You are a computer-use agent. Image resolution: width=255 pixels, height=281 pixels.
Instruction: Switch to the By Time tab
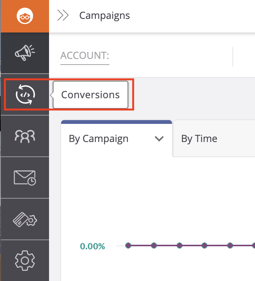point(199,139)
